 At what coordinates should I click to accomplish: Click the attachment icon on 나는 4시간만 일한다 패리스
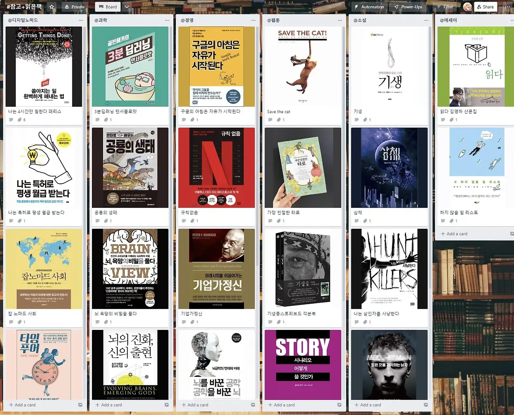[x=19, y=120]
